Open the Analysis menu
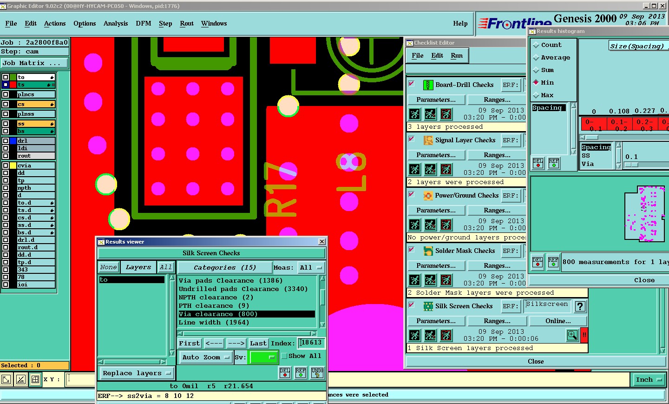Viewport: 669px width, 404px height. pyautogui.click(x=116, y=24)
